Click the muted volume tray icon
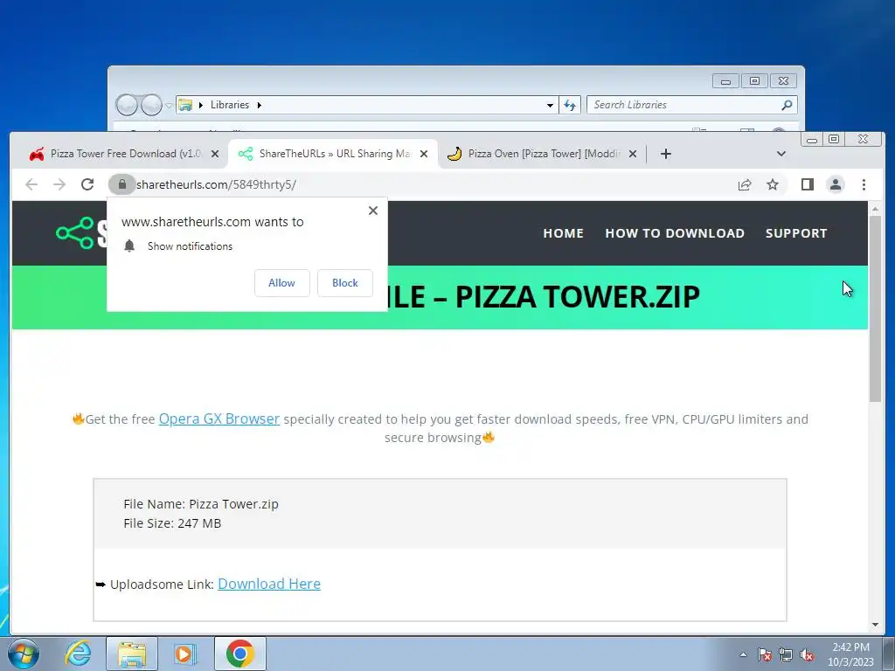Viewport: 895px width, 671px height. pos(807,654)
